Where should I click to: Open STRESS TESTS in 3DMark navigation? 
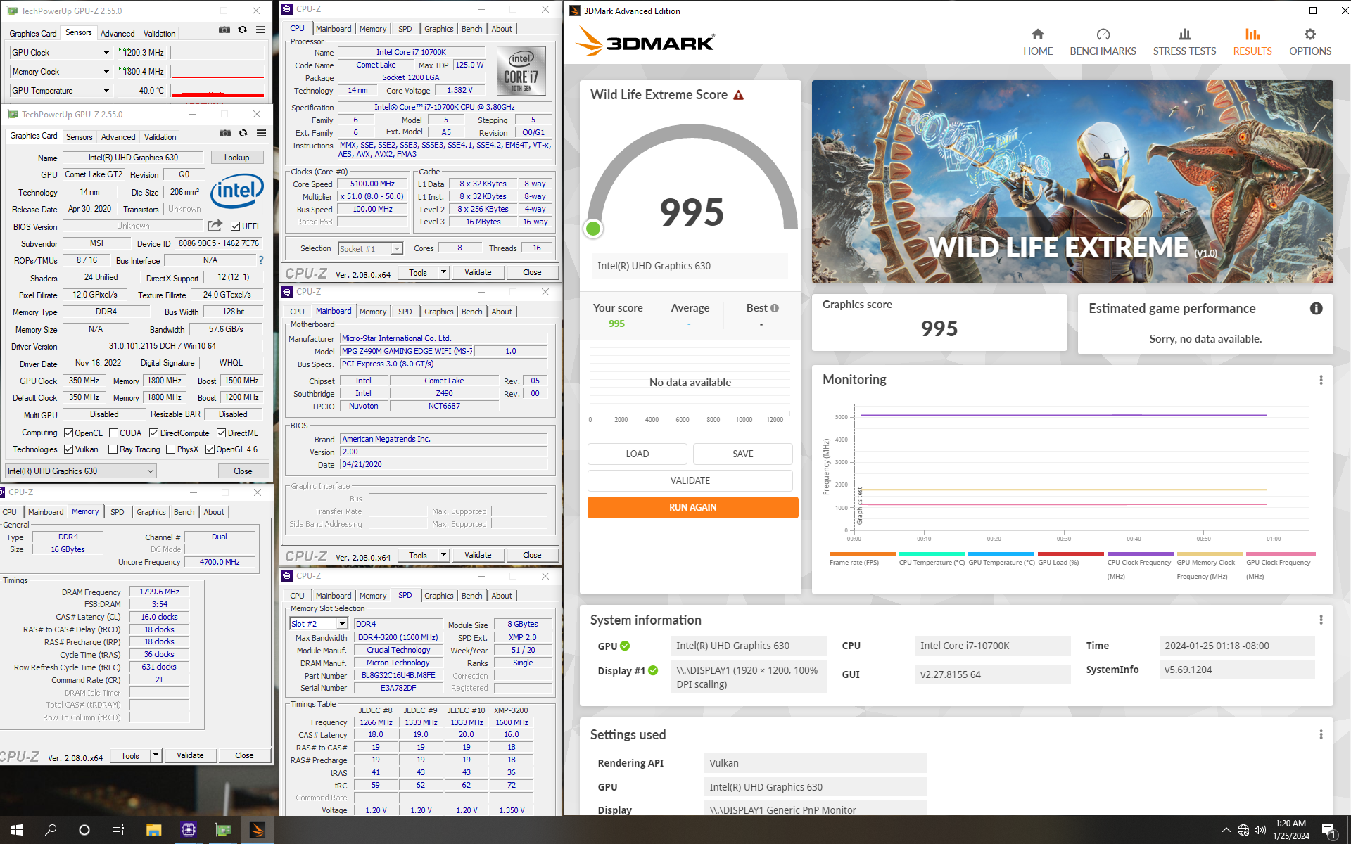[1184, 42]
